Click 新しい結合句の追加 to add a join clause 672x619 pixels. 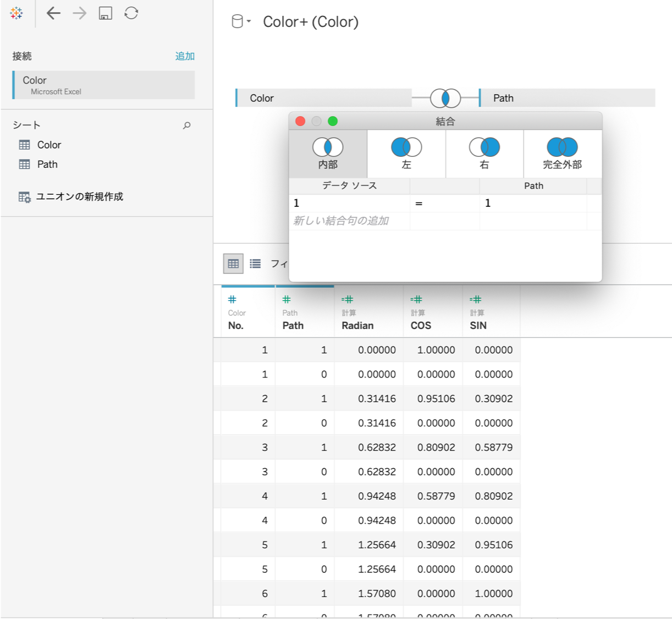341,221
